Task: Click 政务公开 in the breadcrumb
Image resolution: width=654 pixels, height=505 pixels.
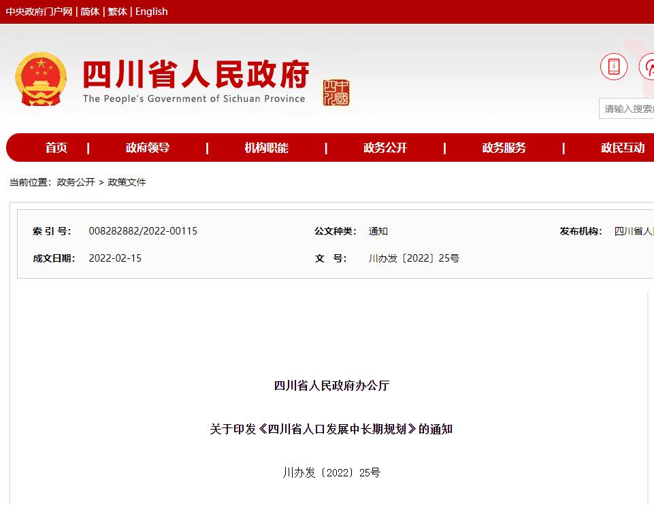Action: pos(76,182)
